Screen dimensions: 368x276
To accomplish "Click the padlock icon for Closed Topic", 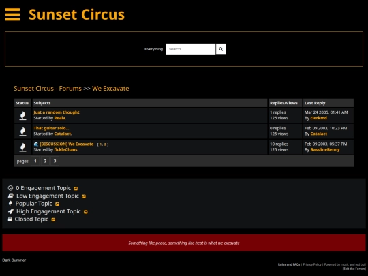I will (x=10, y=219).
